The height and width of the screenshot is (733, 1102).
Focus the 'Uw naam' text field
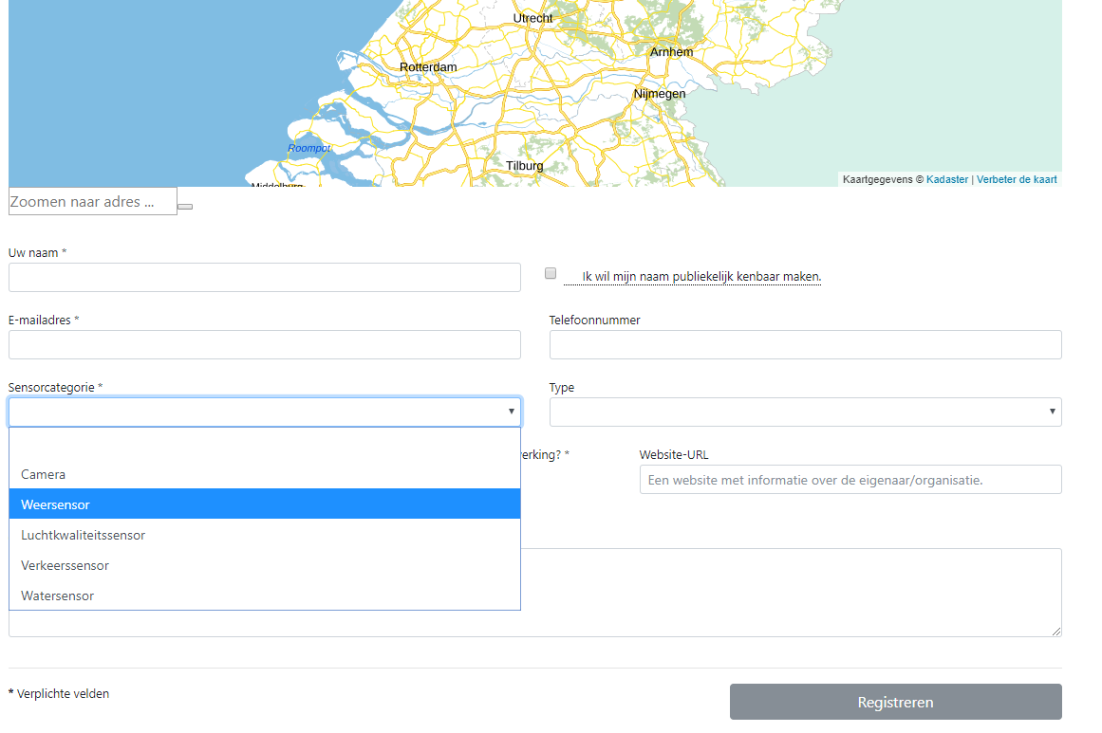(x=264, y=277)
